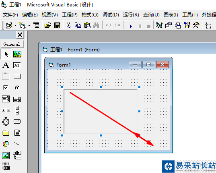Screen dimensions: 216x173
Task: Click the General tab in toolbox
Action: click(12, 44)
